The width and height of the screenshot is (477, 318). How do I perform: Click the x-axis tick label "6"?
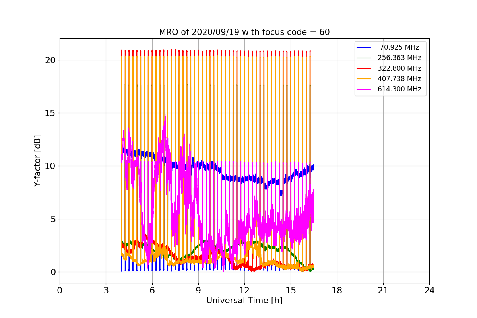(152, 290)
